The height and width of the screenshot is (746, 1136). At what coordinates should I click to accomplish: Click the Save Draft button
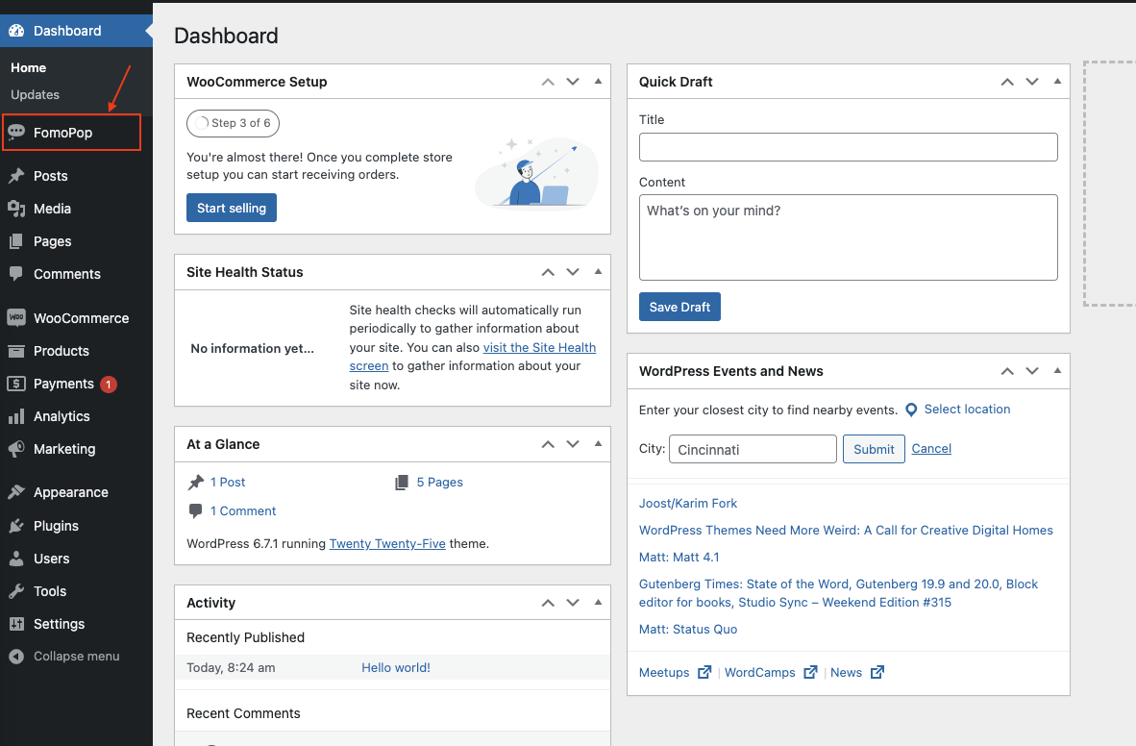click(x=679, y=307)
